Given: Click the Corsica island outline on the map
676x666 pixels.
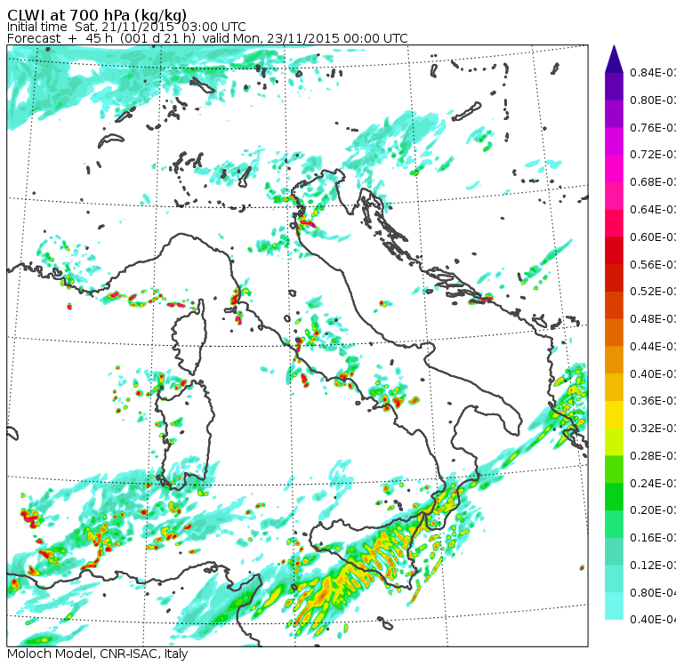Looking at the screenshot, I should coord(189,337).
